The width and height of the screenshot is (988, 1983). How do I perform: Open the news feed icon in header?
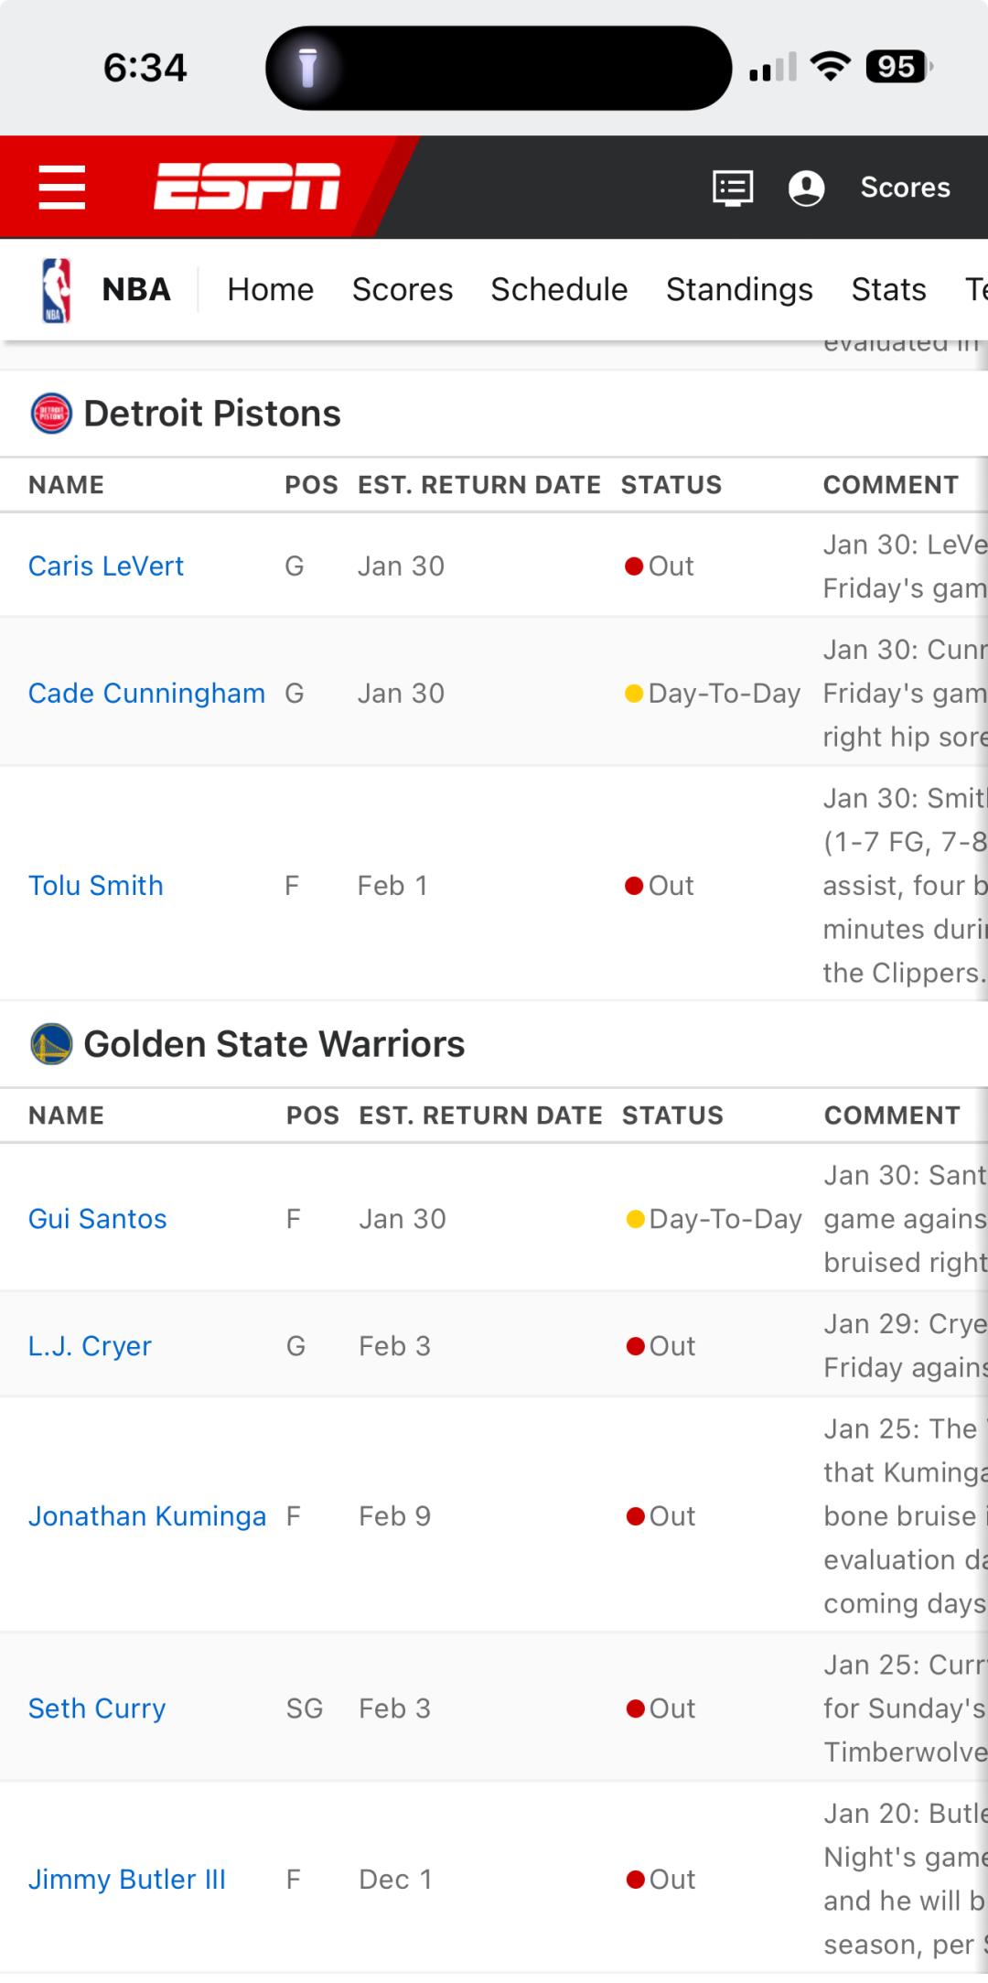pyautogui.click(x=733, y=188)
